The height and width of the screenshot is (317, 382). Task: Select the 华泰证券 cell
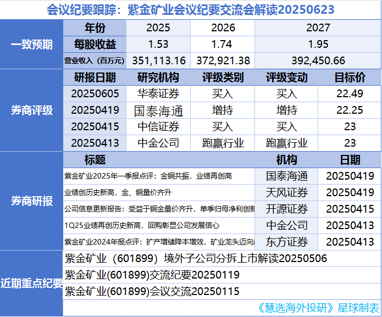click(158, 94)
